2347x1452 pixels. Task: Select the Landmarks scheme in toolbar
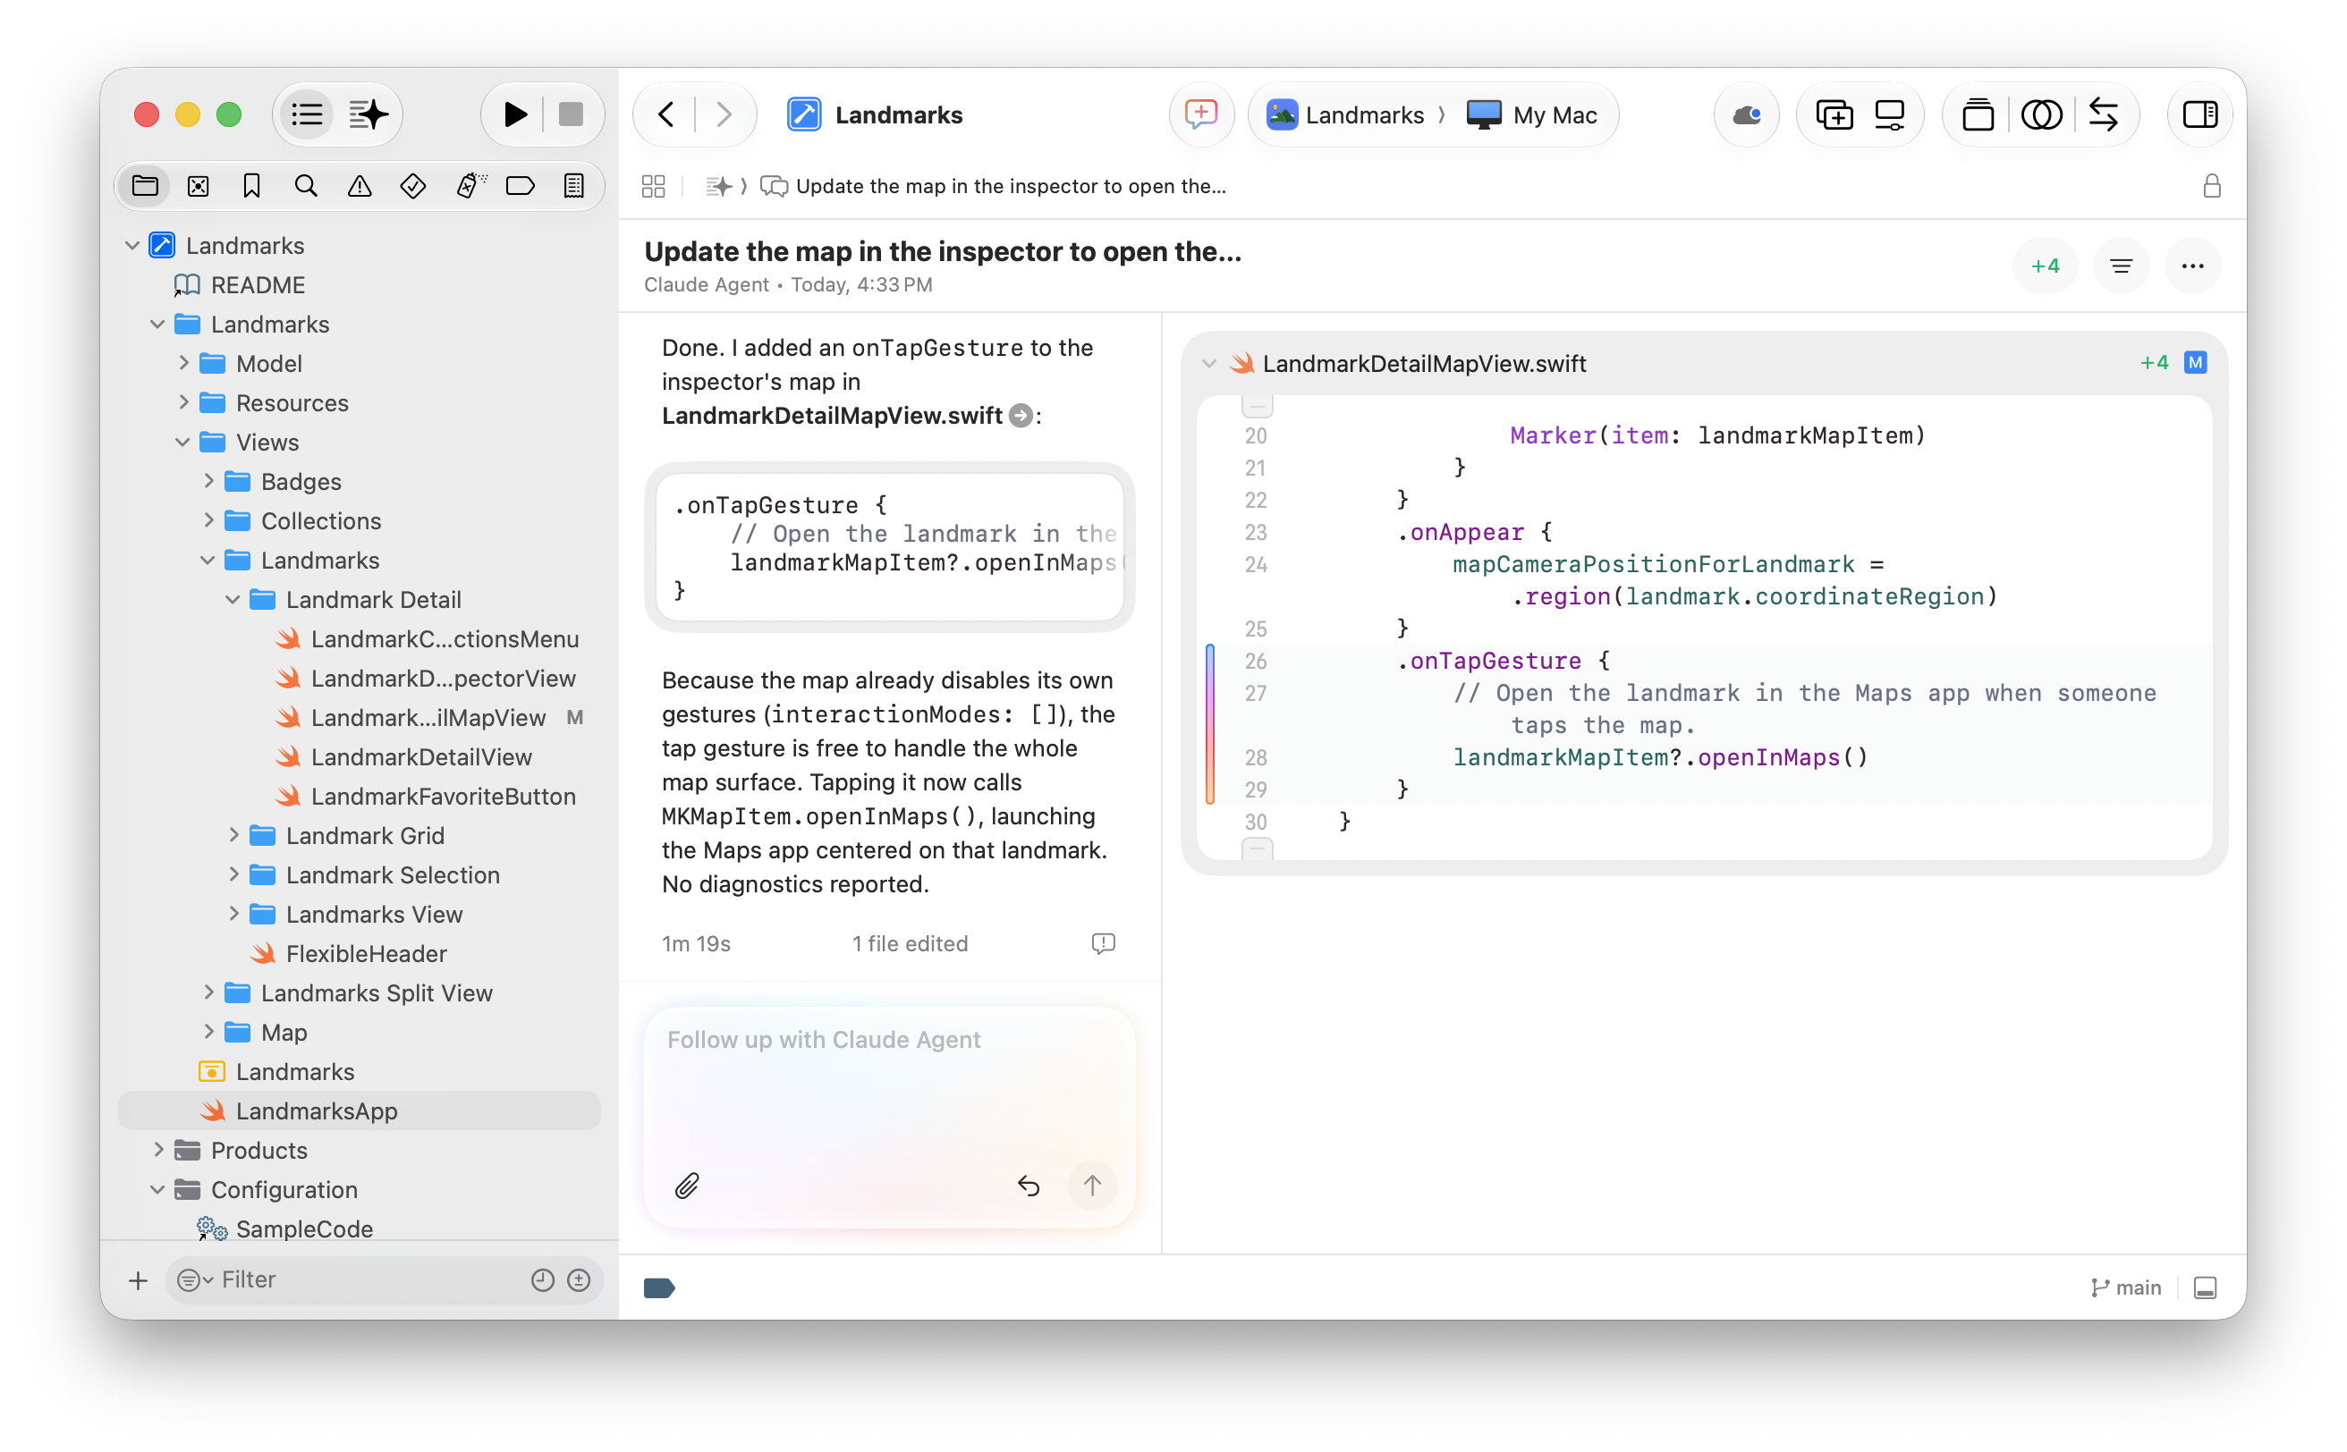click(1345, 114)
